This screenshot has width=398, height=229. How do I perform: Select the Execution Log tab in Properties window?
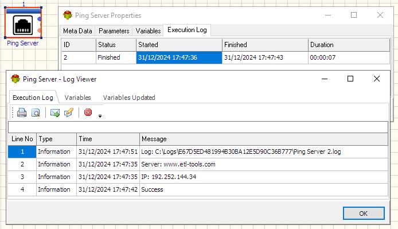[187, 30]
